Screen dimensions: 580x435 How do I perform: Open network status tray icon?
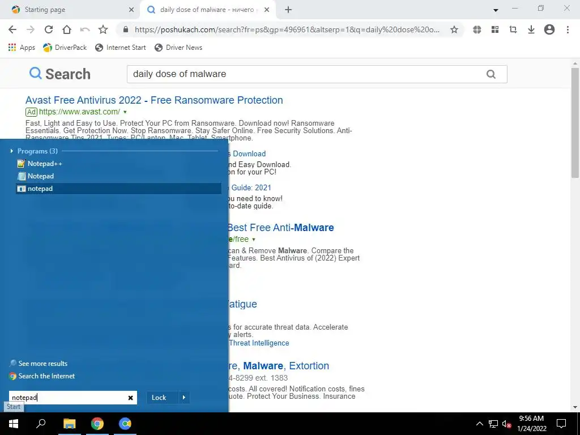(x=493, y=424)
